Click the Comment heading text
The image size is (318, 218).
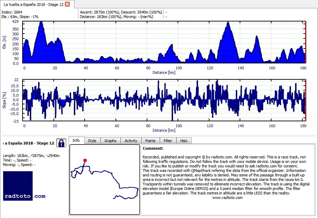(153, 148)
